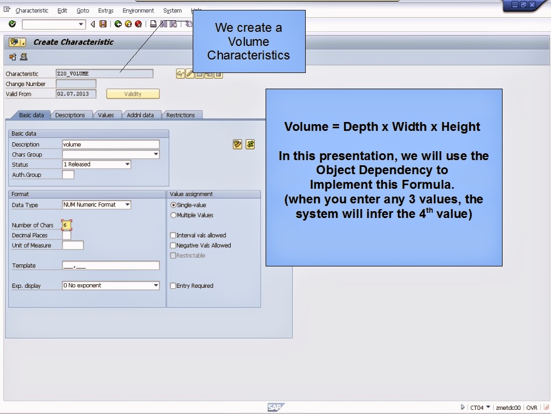Switch to the Restrictions tab
The height and width of the screenshot is (414, 551).
pos(180,115)
